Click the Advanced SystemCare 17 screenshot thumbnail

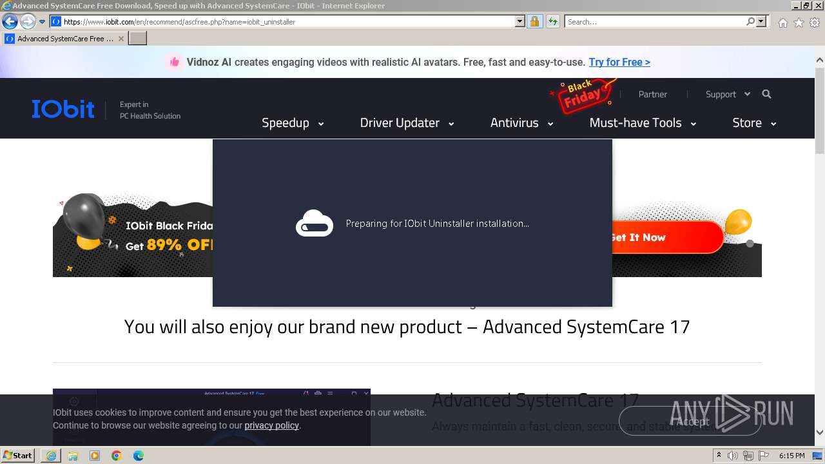tap(211, 417)
